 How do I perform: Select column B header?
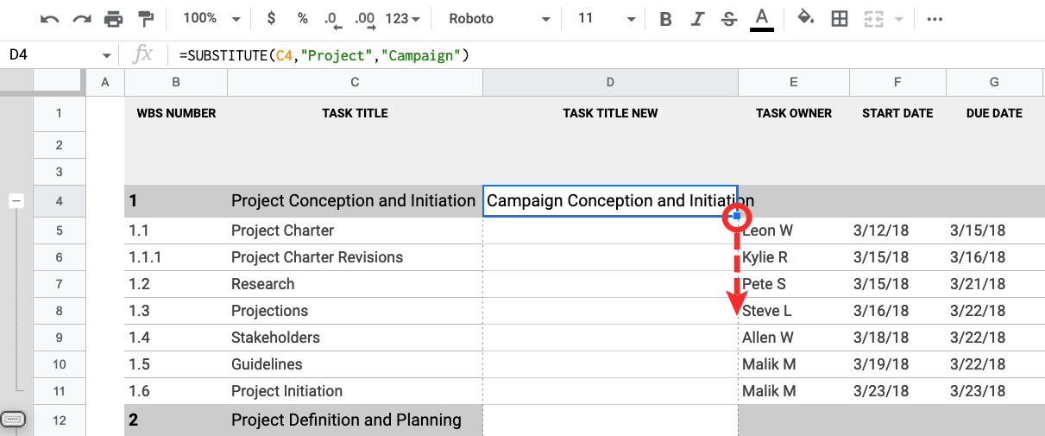(176, 82)
